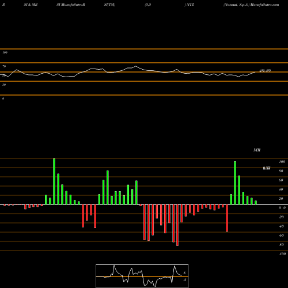Click the MR panel title label
Viewport: 288px width, 288px height.
(x=257, y=150)
